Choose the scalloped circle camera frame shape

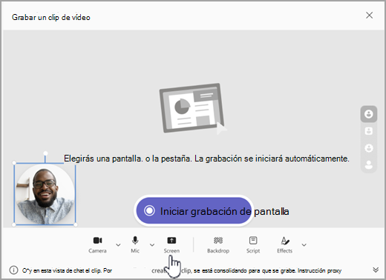tap(369, 148)
